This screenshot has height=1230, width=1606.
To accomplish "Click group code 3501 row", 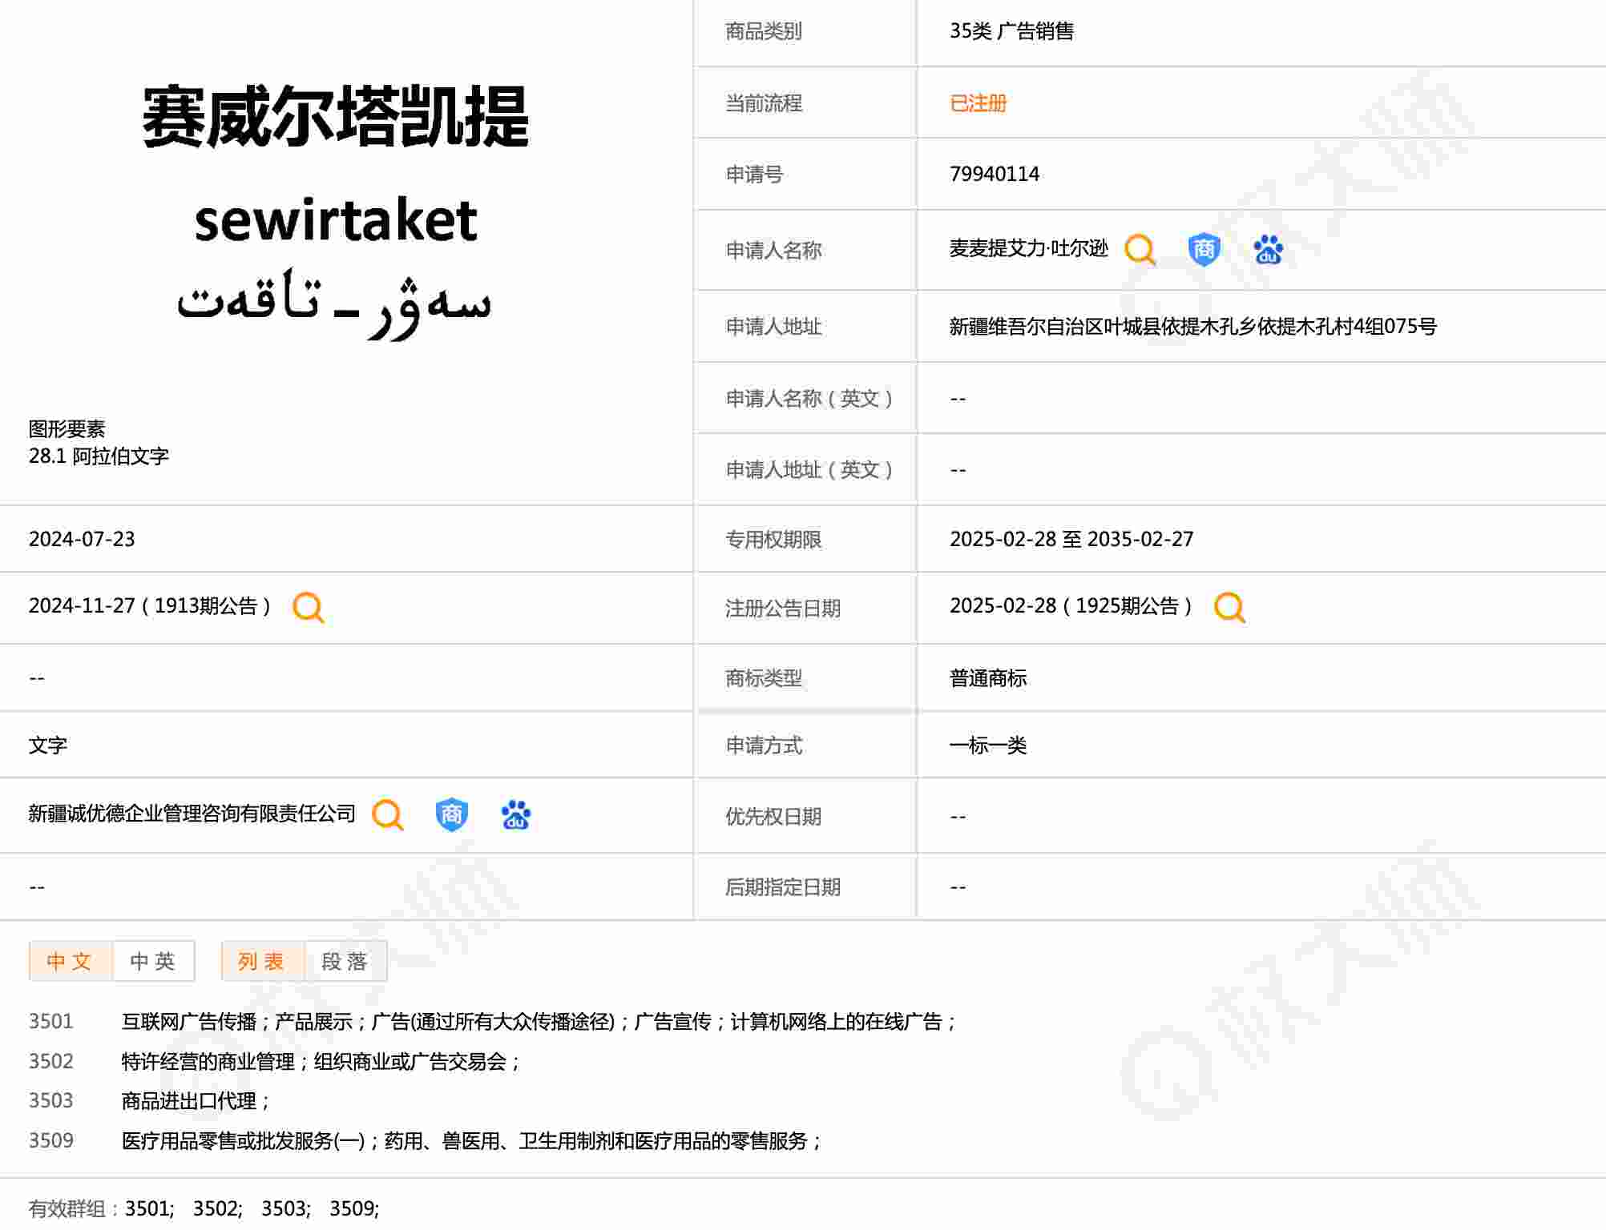I will [x=51, y=1022].
